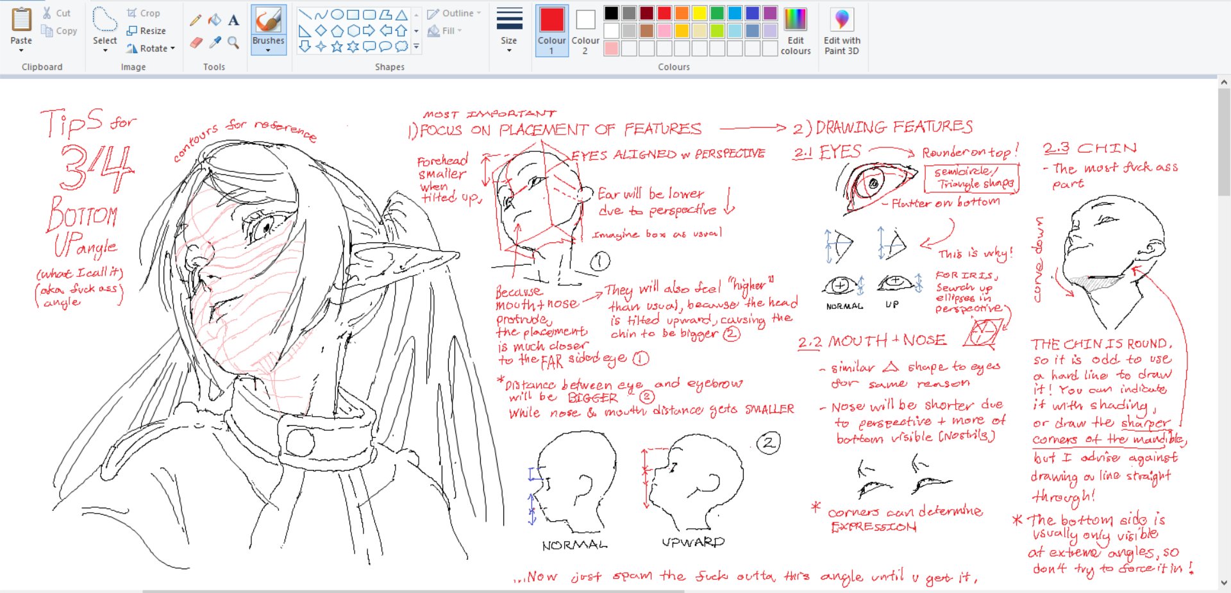1231x593 pixels.
Task: Select the Isosceles triangle shape
Action: pyautogui.click(x=401, y=14)
